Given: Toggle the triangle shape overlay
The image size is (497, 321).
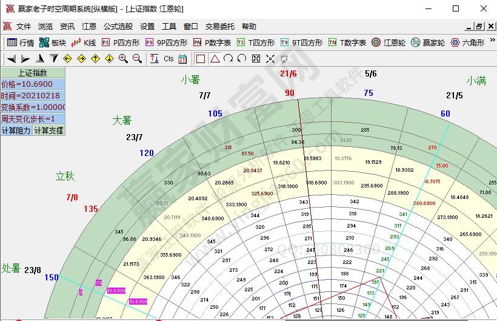Looking at the screenshot, I should pos(215,59).
